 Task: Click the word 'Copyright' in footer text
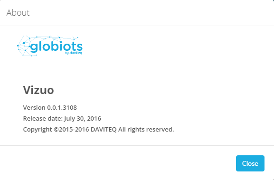click(38, 130)
